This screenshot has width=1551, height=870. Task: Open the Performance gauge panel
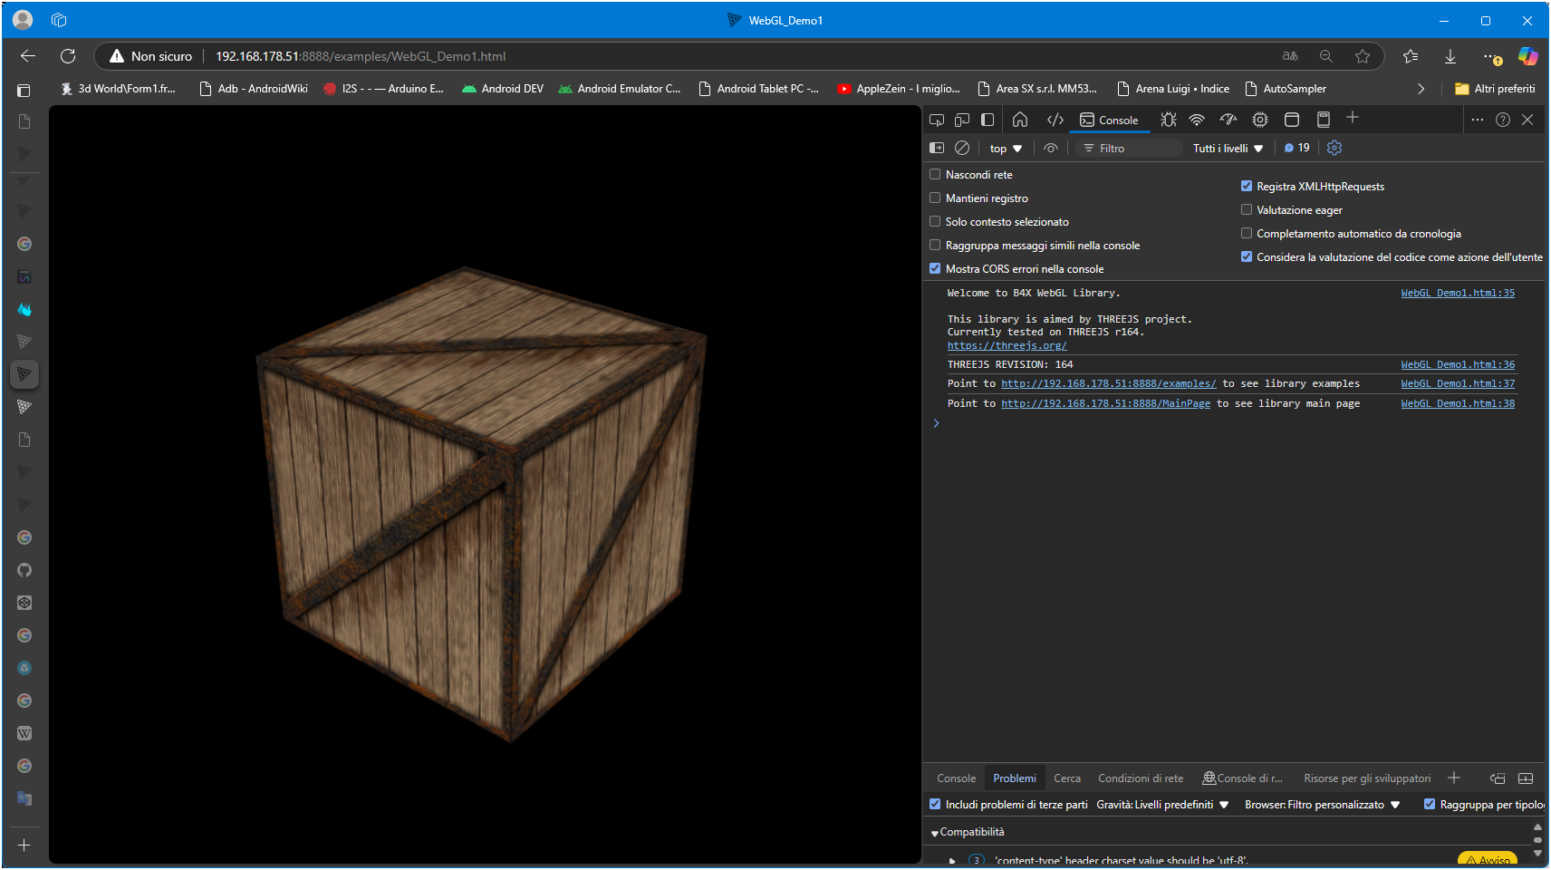coord(1228,120)
